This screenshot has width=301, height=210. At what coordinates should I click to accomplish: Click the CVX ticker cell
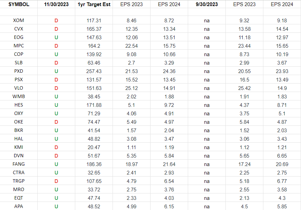(x=19, y=29)
